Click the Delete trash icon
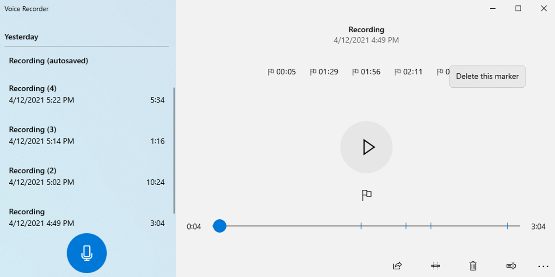Screen dimensions: 555x277 pyautogui.click(x=473, y=266)
